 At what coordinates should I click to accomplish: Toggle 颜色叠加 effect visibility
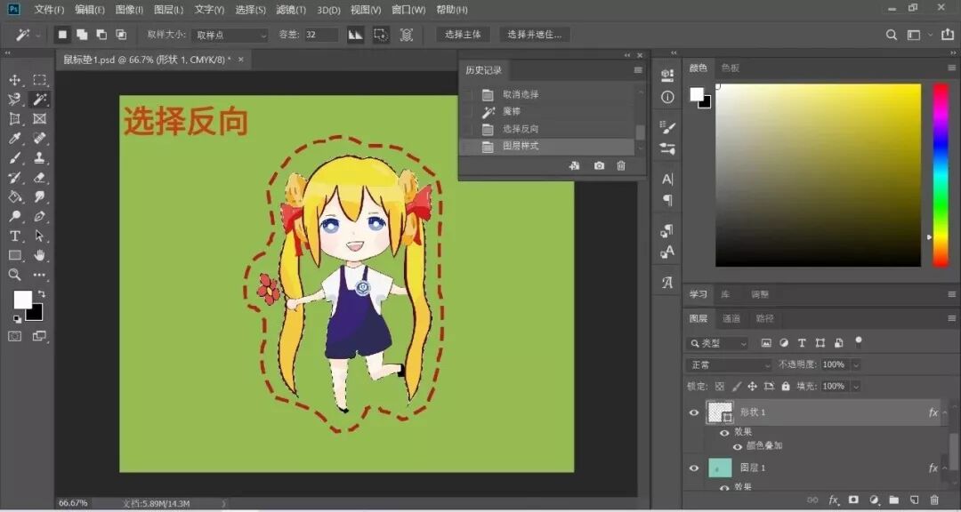pos(738,446)
